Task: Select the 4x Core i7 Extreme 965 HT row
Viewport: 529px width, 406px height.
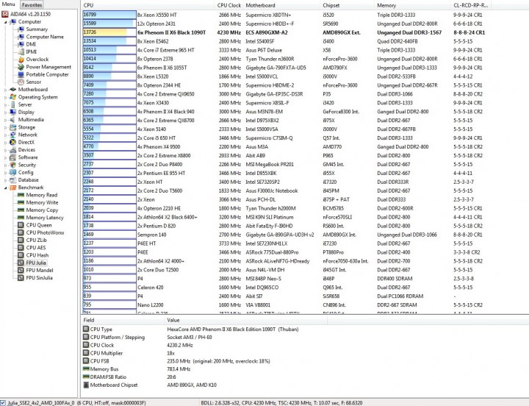Action: [x=284, y=50]
